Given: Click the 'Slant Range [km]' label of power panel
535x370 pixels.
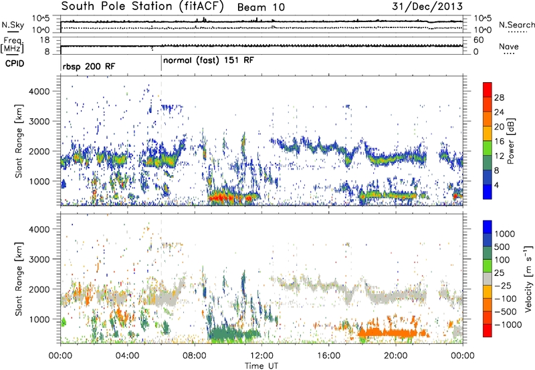Looking at the screenshot, I should pos(19,141).
